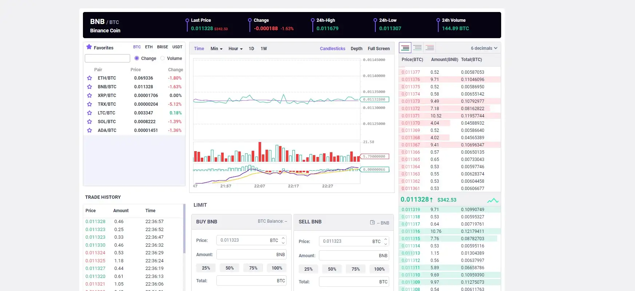Star the ETH/BTC pair as favorite

coord(89,78)
